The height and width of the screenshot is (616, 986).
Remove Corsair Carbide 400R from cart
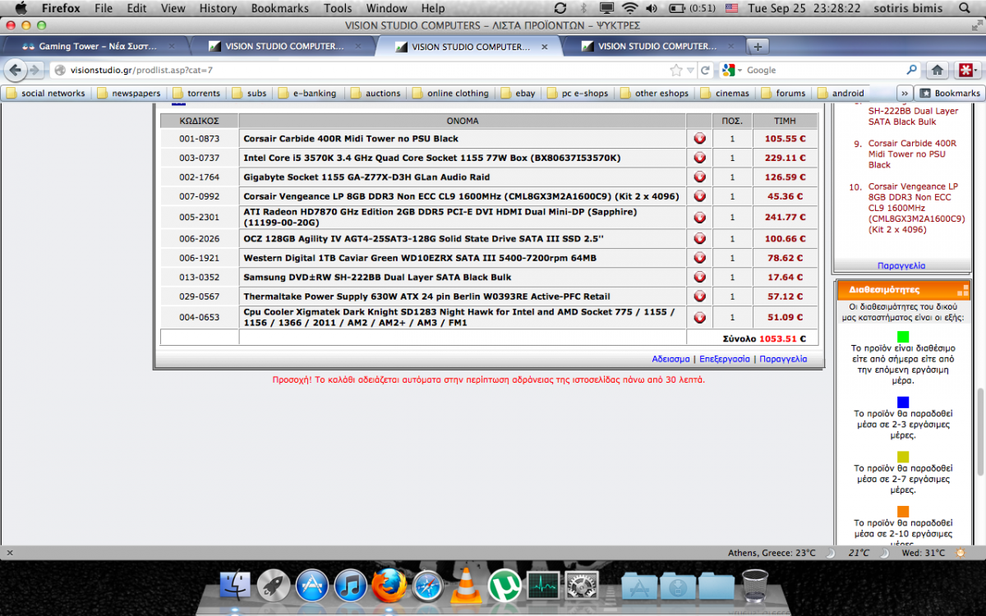click(699, 139)
